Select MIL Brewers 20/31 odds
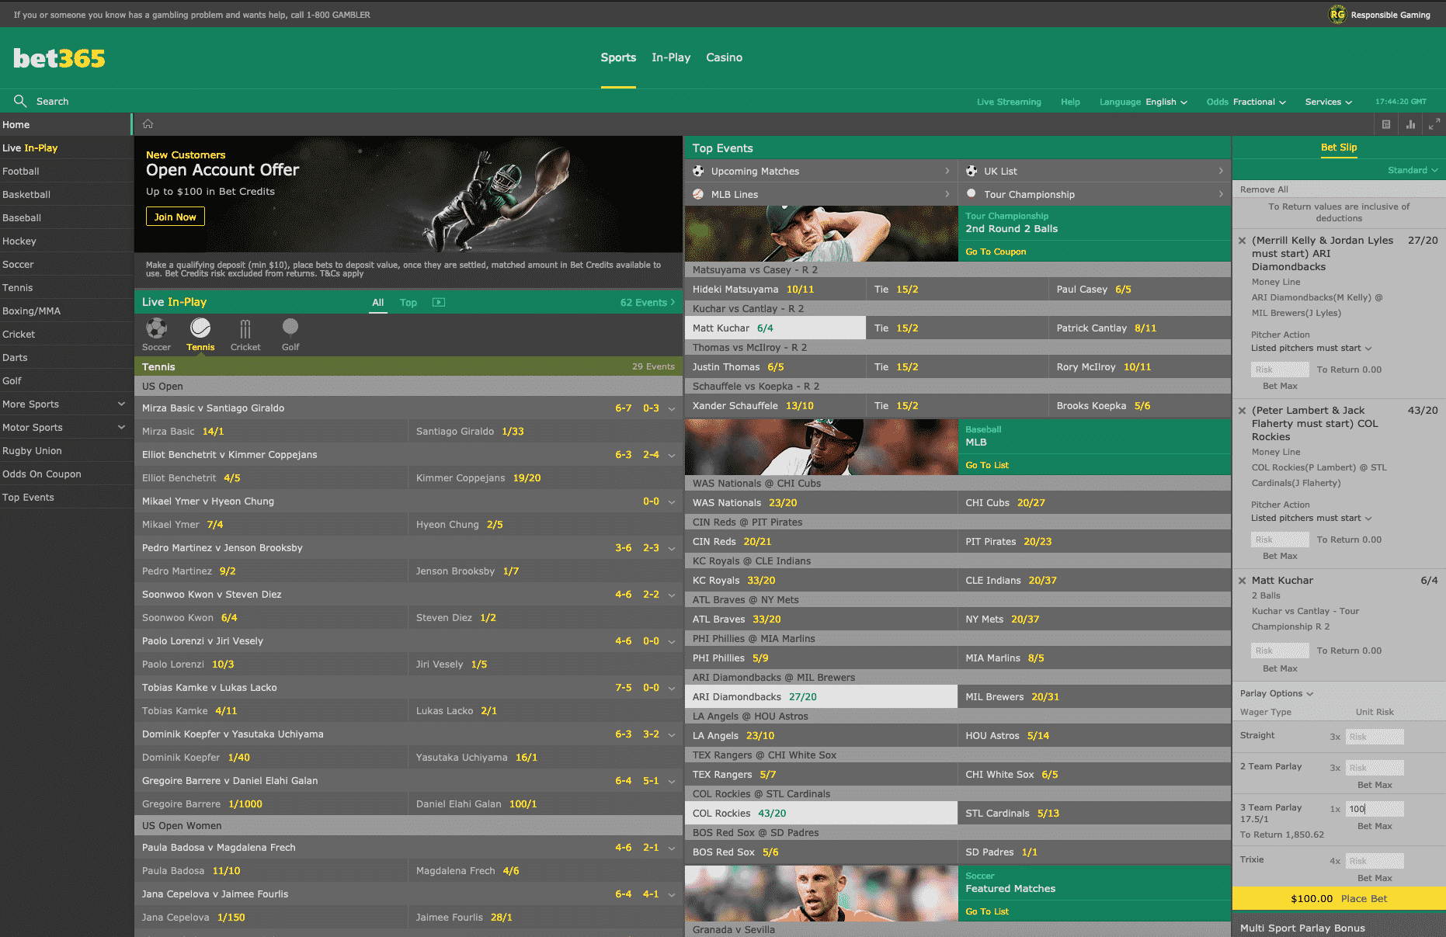The width and height of the screenshot is (1446, 937). [1094, 696]
